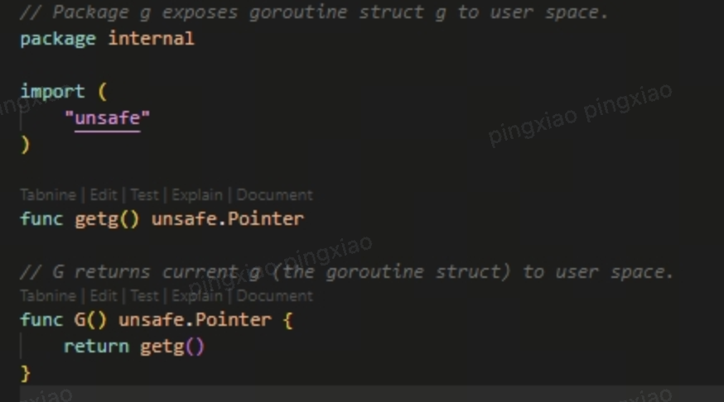The height and width of the screenshot is (402, 724).
Task: Click Tabnine code lens above func G
Action: pyautogui.click(x=48, y=295)
